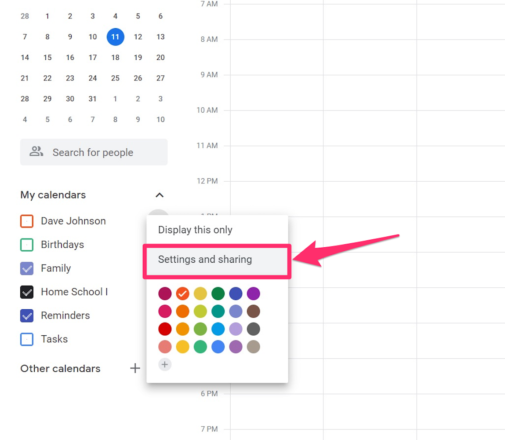Toggle the Birthdays calendar checkbox
The height and width of the screenshot is (440, 505).
pos(27,245)
